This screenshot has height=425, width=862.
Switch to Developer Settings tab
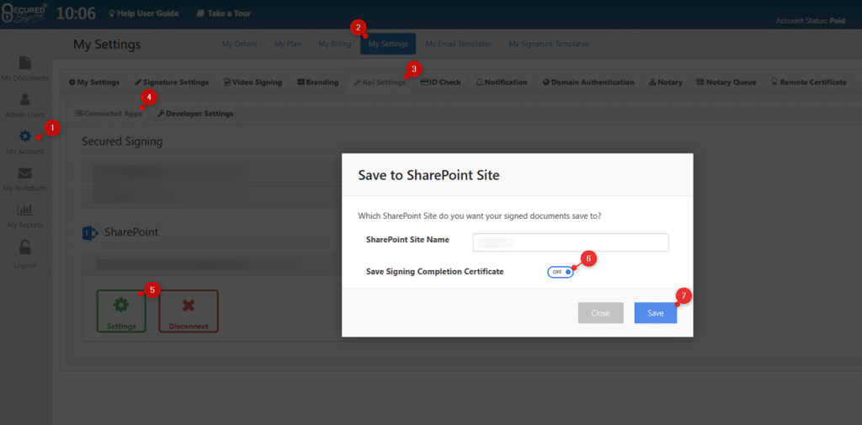coord(195,114)
